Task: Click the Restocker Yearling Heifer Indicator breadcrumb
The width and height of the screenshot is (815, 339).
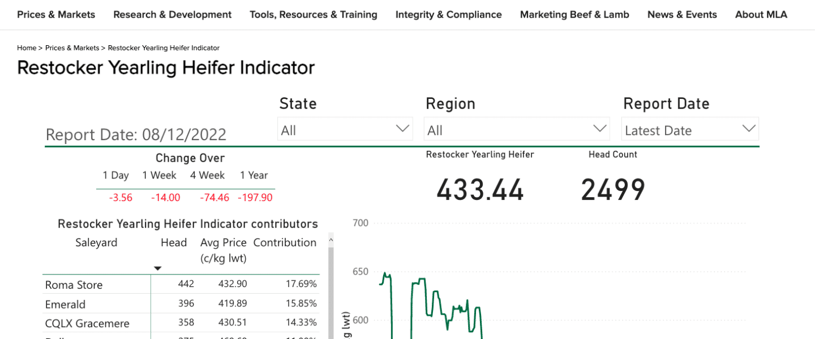Action: (164, 48)
